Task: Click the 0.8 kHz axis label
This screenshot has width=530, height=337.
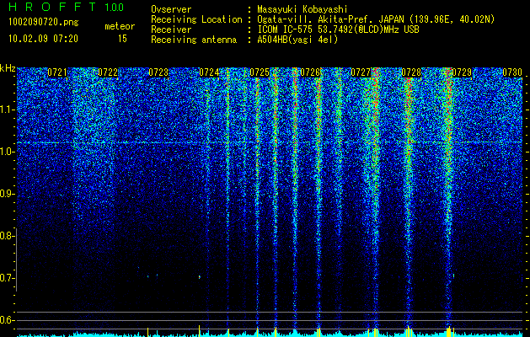Action: pos(8,236)
